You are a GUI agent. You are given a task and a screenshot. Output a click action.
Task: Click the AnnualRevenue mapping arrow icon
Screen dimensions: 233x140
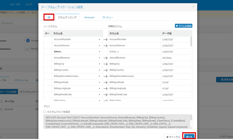(x=106, y=58)
